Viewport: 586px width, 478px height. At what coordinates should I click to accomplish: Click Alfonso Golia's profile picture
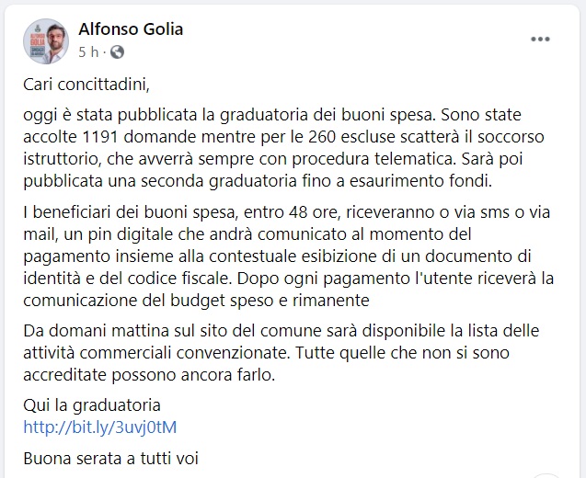[x=46, y=40]
